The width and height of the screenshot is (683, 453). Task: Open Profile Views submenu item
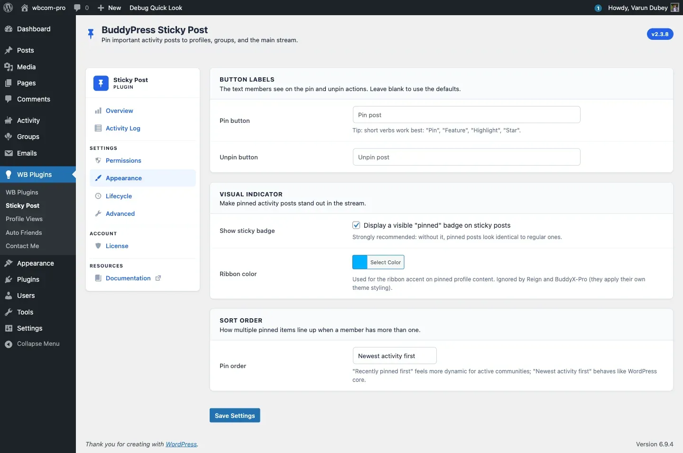pyautogui.click(x=24, y=219)
